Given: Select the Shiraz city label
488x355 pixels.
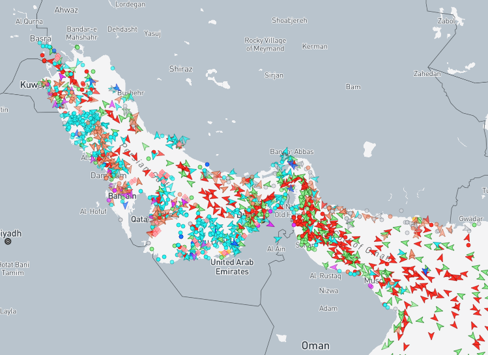Looking at the screenshot, I should [x=181, y=69].
